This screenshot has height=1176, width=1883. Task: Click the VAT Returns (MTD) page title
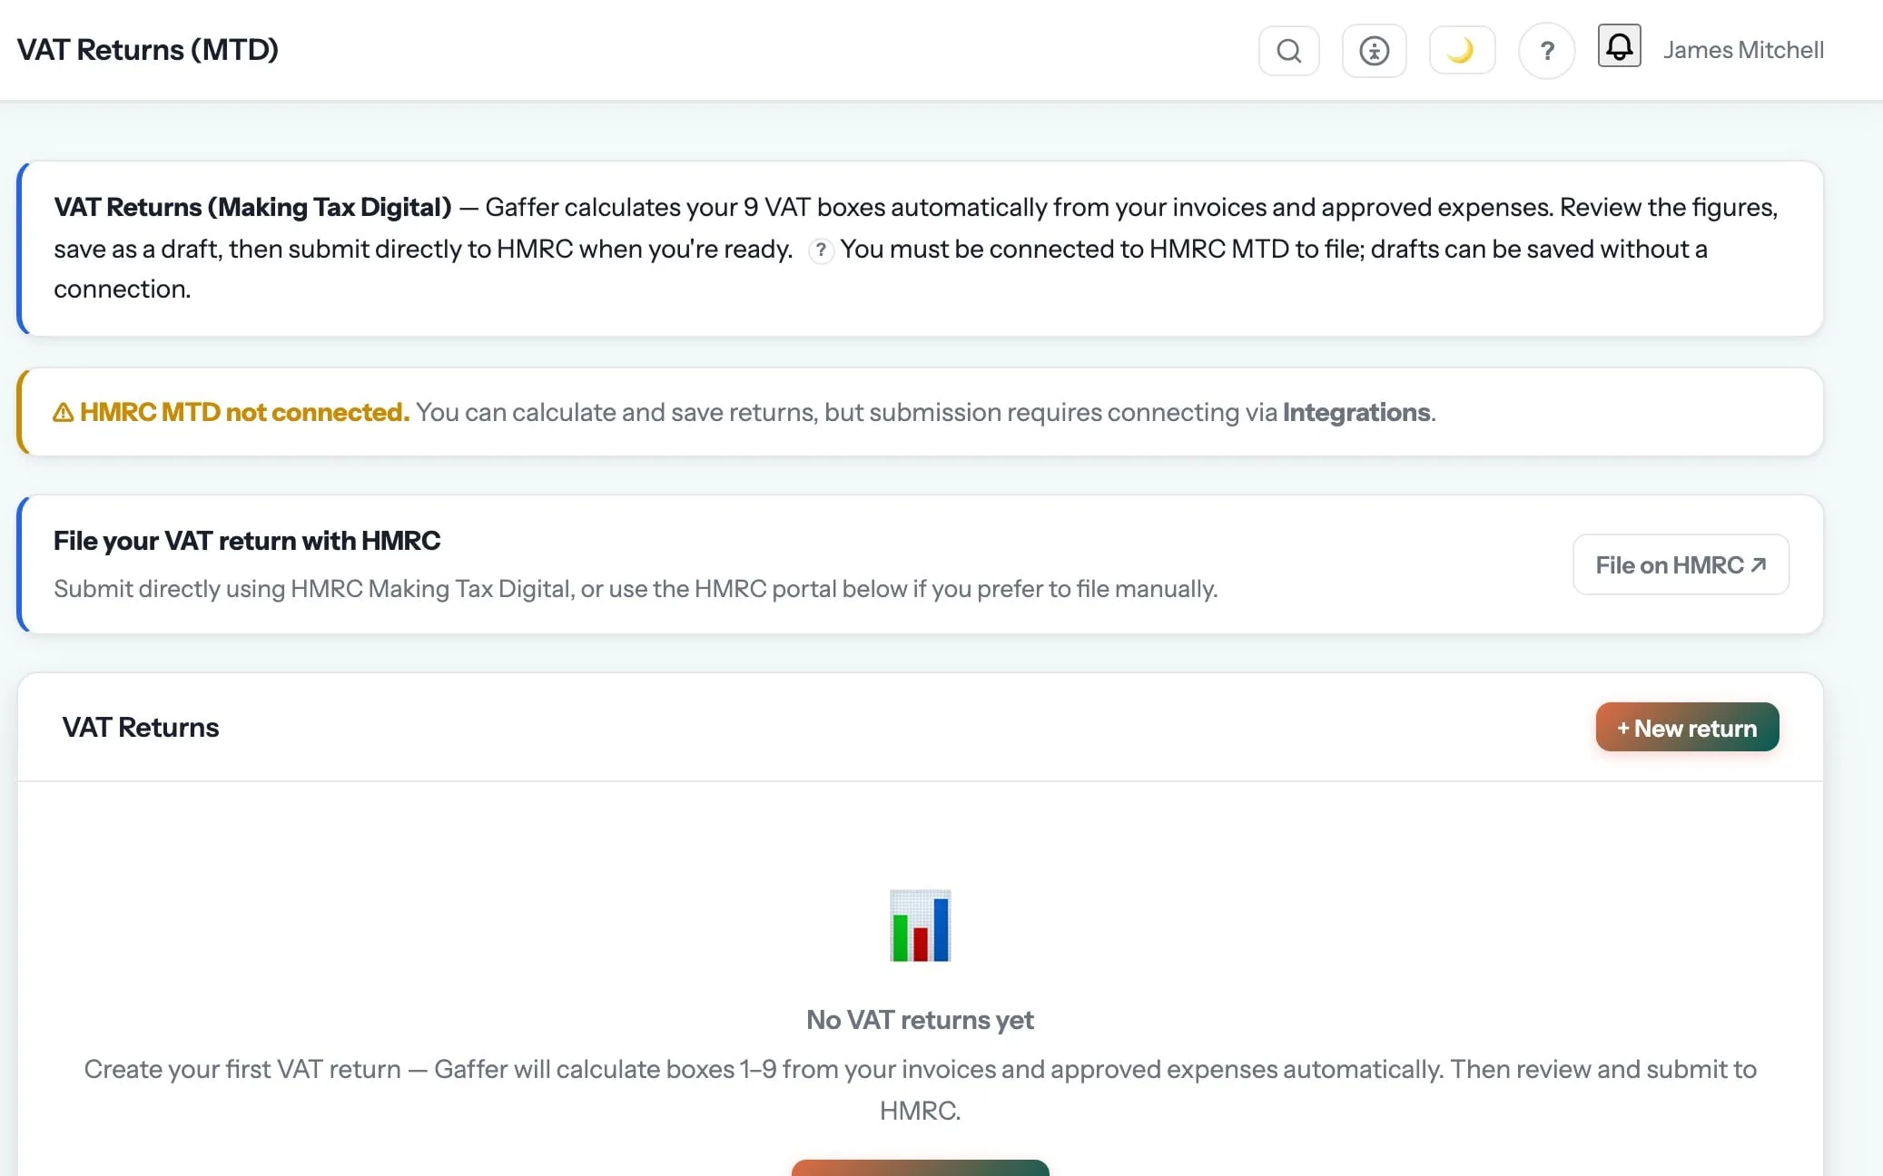(x=147, y=50)
